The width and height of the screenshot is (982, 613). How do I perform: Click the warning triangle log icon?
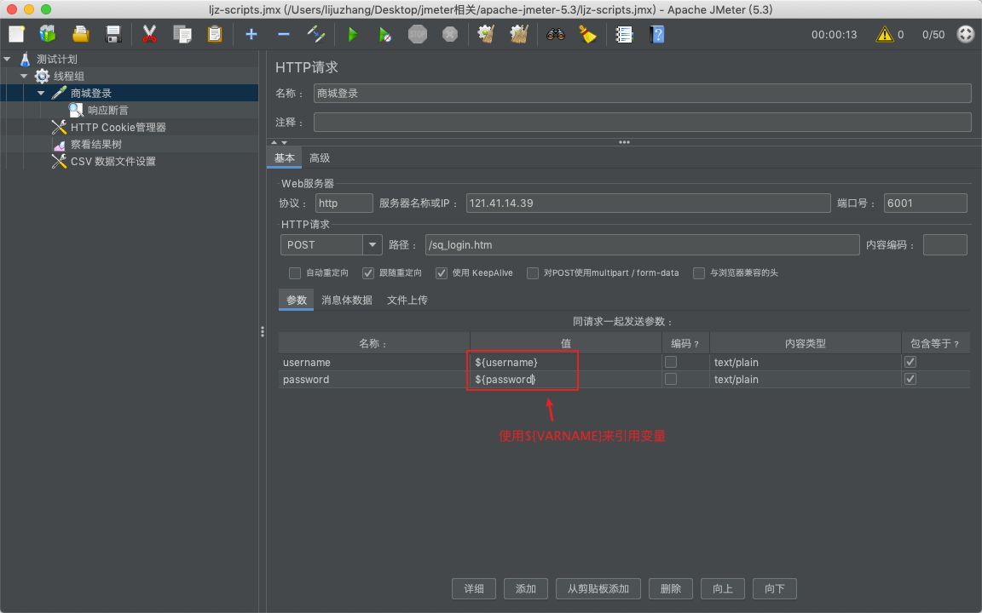[x=884, y=34]
